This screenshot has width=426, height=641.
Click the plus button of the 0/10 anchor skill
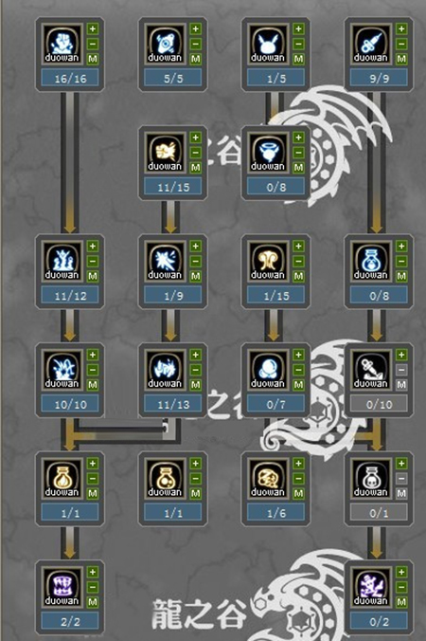pyautogui.click(x=401, y=355)
